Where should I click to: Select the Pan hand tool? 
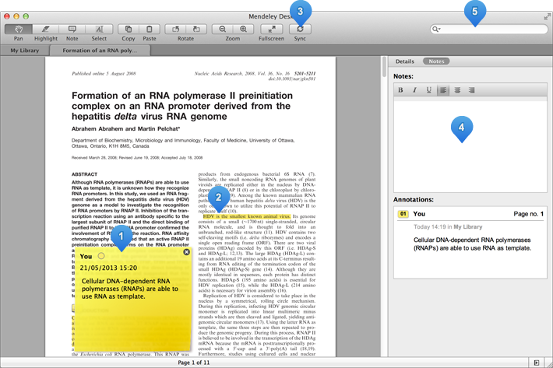(19, 30)
